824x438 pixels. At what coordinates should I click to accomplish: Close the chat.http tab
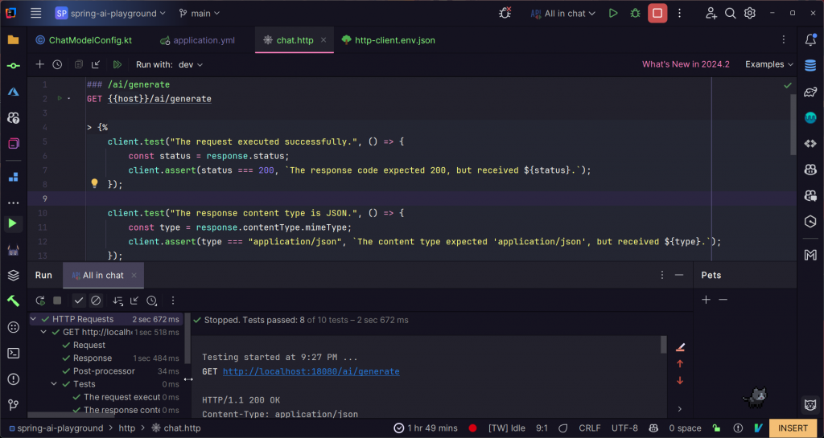(x=323, y=40)
